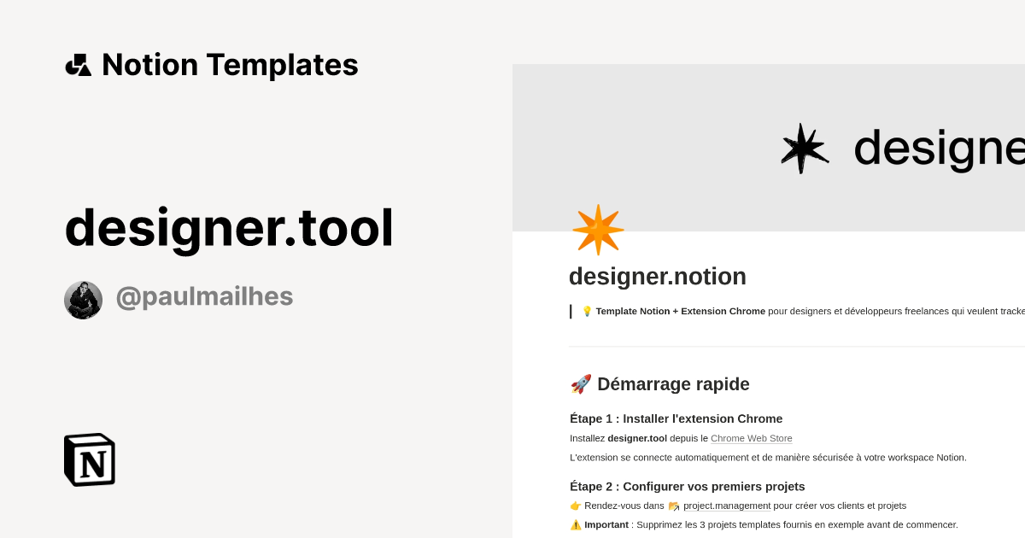Click the black star on the cover banner
The height and width of the screenshot is (538, 1025).
pos(803,147)
